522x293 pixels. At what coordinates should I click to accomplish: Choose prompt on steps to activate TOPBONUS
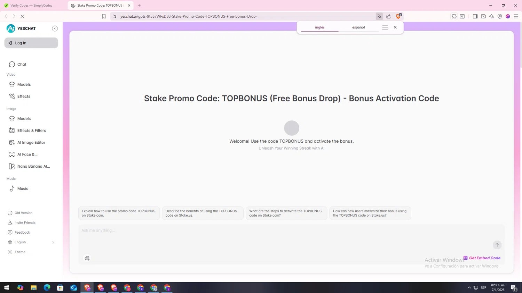(286, 213)
